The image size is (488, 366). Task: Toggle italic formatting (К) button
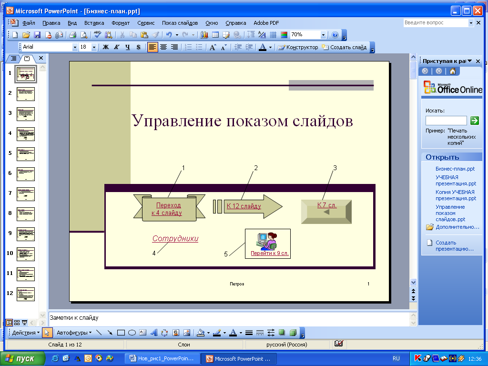click(x=117, y=47)
